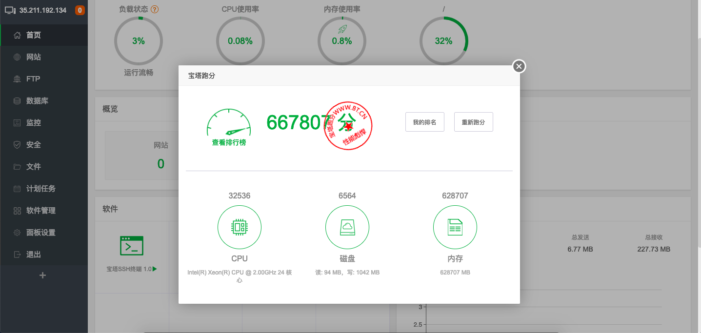
Task: Click the disk usage 32% gauge
Action: (443, 41)
